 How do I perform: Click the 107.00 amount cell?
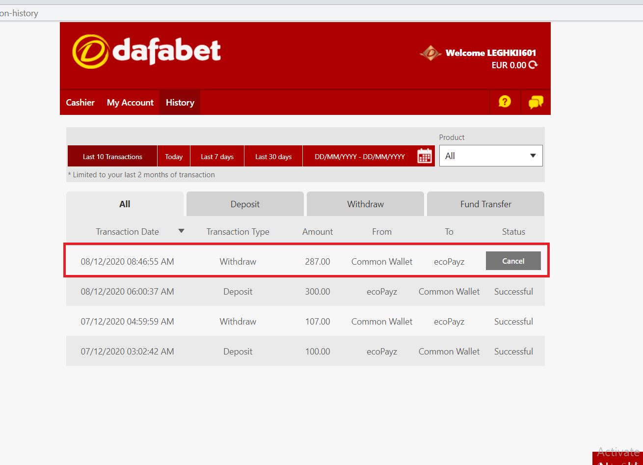(x=318, y=321)
